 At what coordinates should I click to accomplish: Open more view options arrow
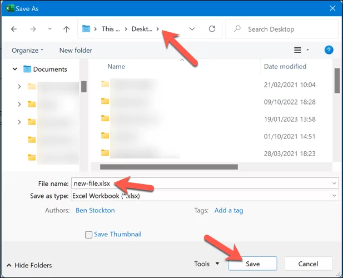point(307,50)
